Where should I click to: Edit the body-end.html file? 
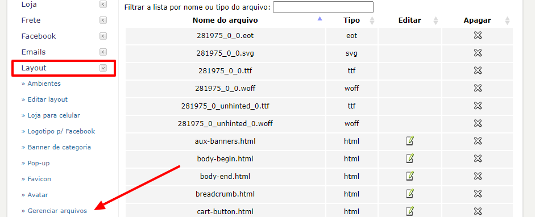[x=410, y=176]
